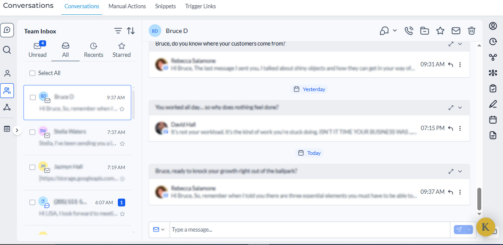Switch to the Unread tab
The width and height of the screenshot is (503, 245).
pos(37,51)
